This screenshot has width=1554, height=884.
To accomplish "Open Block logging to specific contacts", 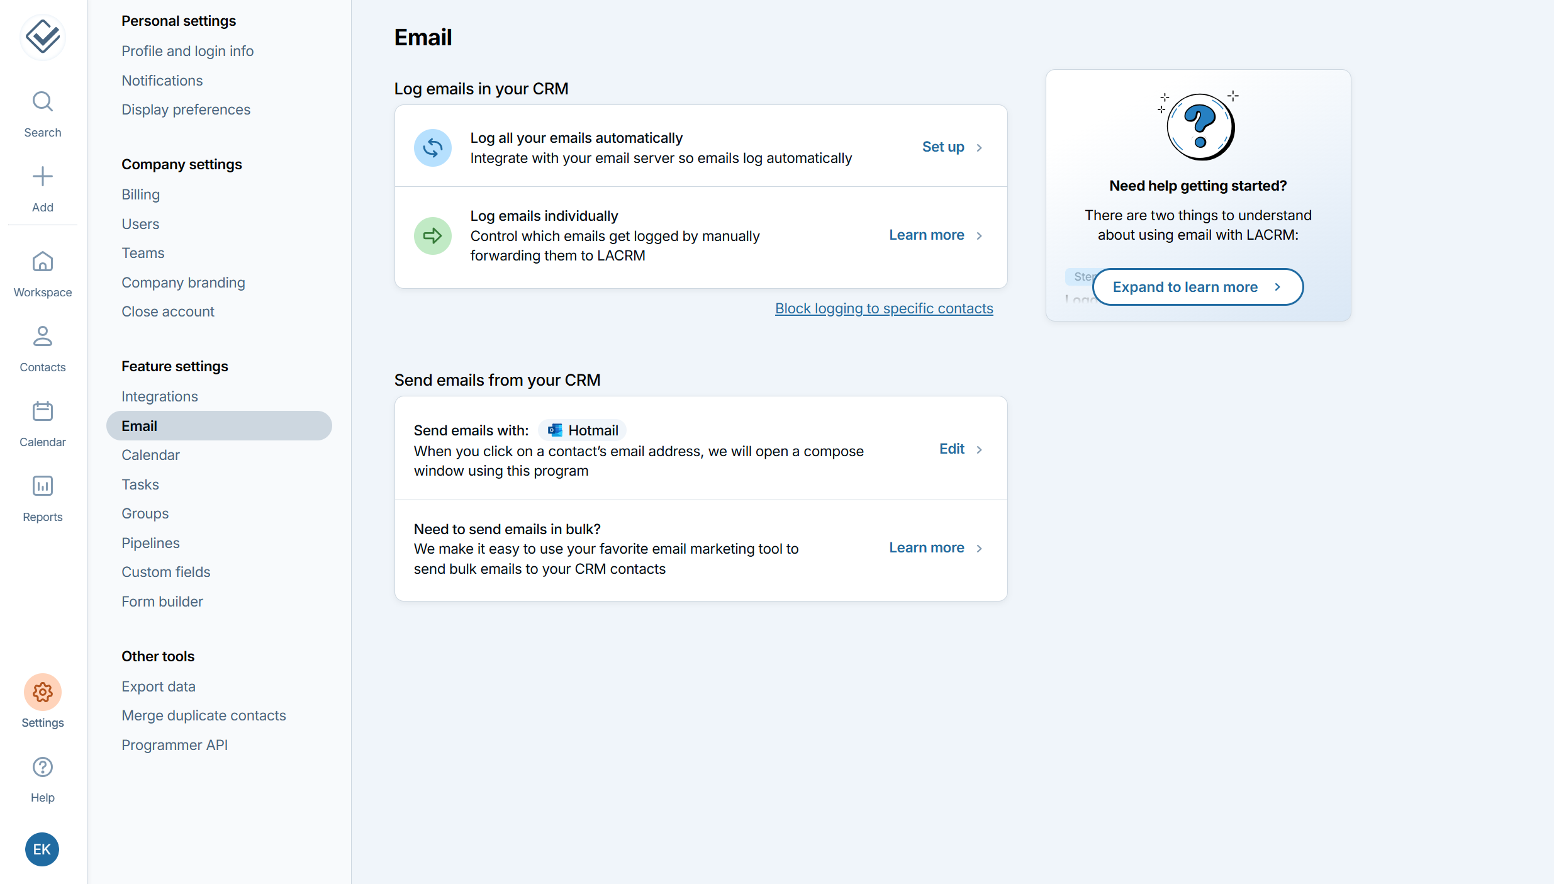I will 884,308.
